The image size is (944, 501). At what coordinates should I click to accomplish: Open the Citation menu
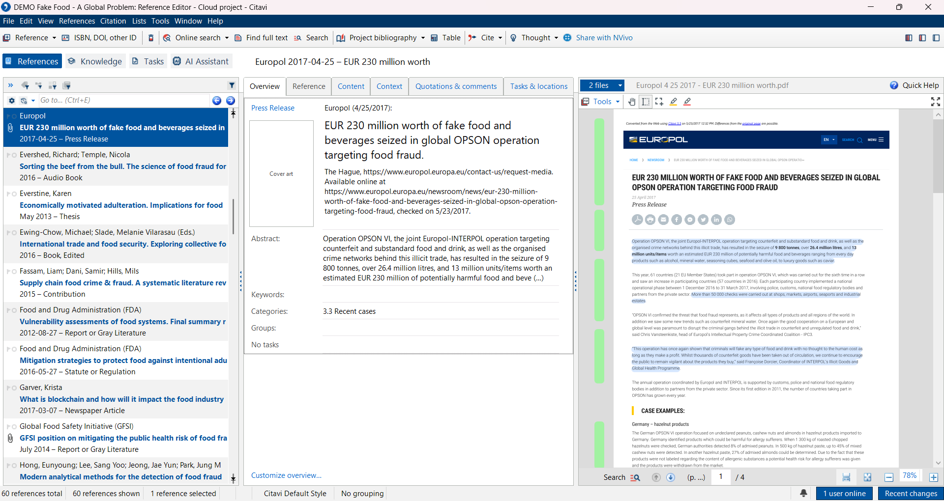coord(113,21)
